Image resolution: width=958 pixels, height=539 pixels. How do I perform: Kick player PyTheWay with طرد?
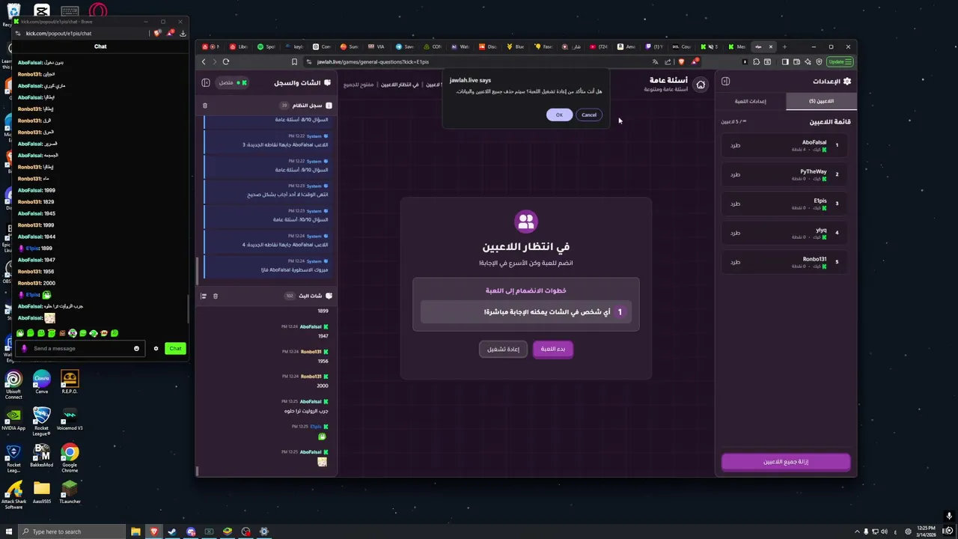(735, 174)
